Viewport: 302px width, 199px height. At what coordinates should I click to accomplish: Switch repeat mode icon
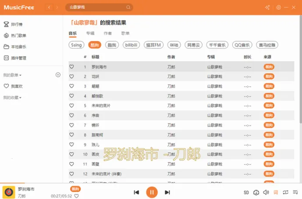(285, 192)
